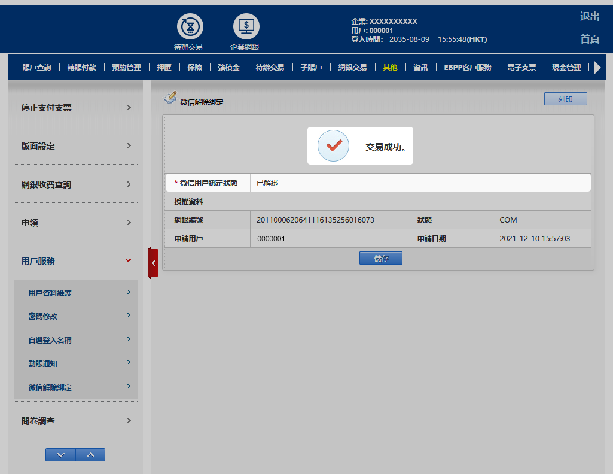The height and width of the screenshot is (474, 613).
Task: Open 密碼修改 under user services
Action: (x=75, y=316)
